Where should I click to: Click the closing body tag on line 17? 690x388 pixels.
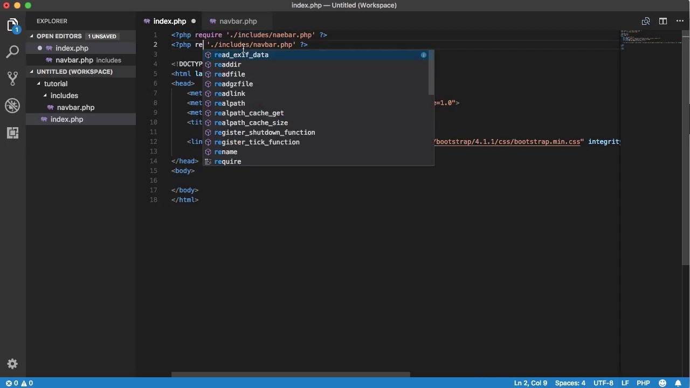click(x=185, y=190)
